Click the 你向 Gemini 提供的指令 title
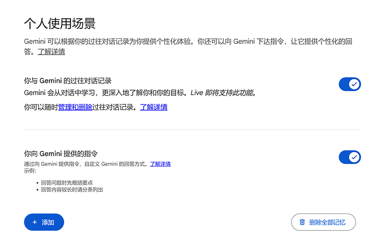This screenshot has height=244, width=383. [61, 153]
